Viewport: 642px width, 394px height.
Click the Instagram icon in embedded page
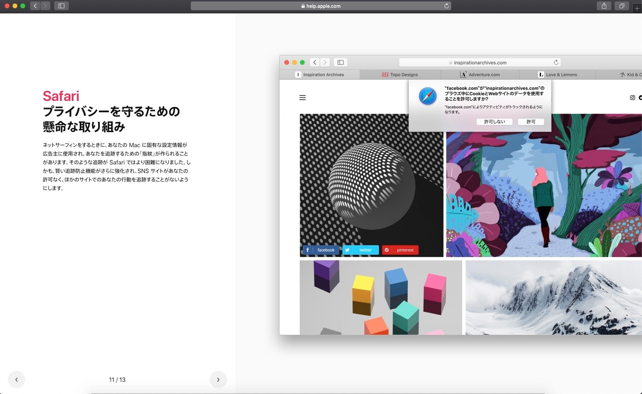point(632,98)
